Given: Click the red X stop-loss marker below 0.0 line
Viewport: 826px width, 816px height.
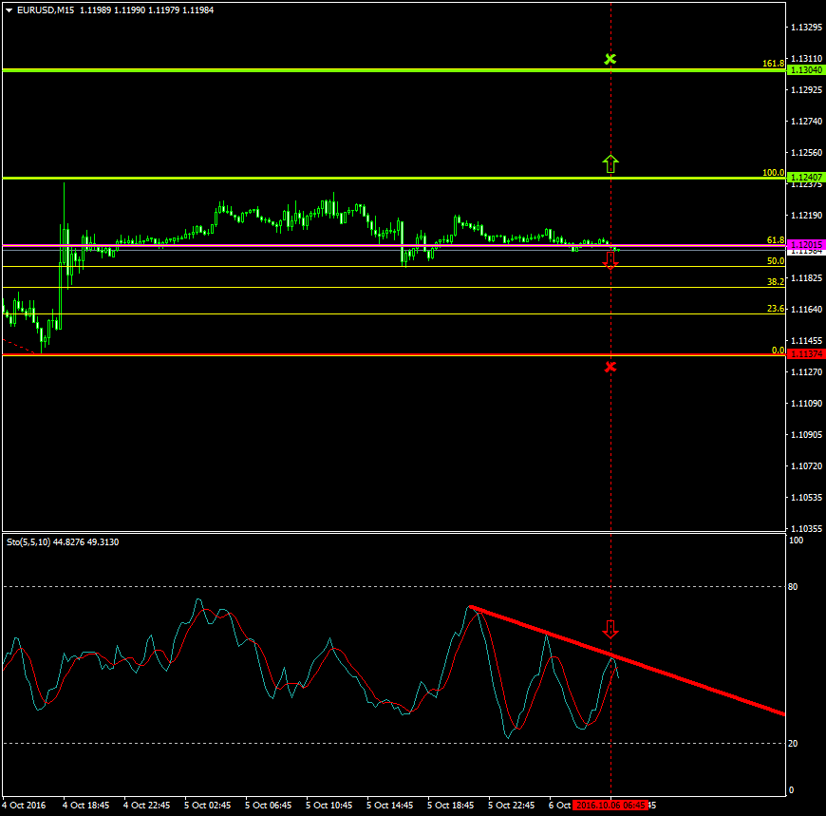Looking at the screenshot, I should coord(610,366).
